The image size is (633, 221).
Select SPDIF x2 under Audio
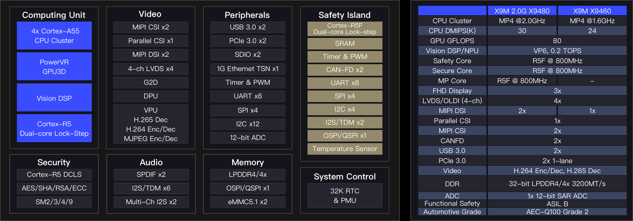[151, 175]
